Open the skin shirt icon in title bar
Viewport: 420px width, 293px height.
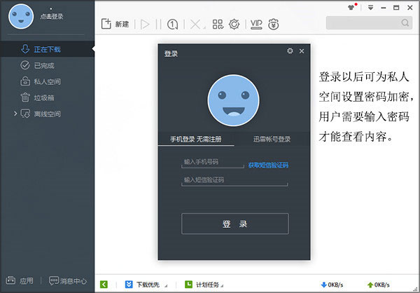(351, 8)
